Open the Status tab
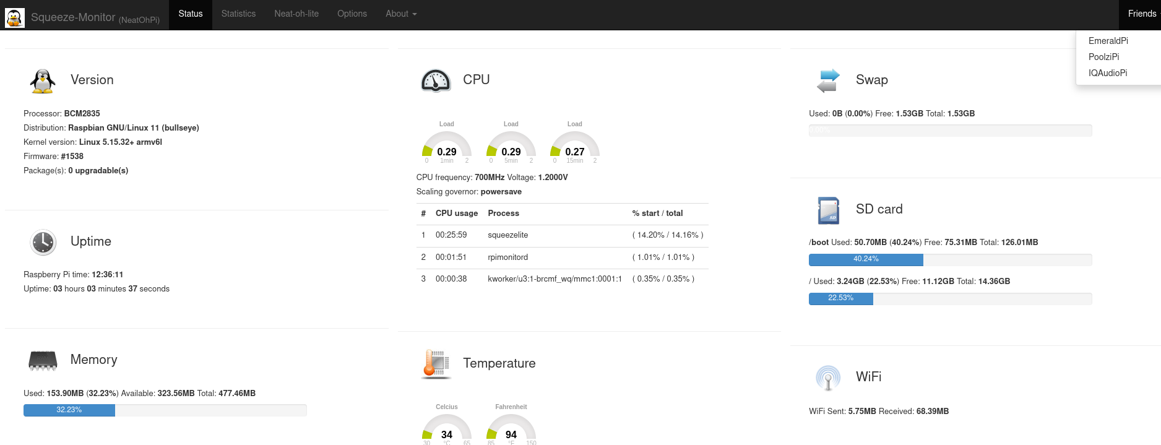1161x445 pixels. 191,14
